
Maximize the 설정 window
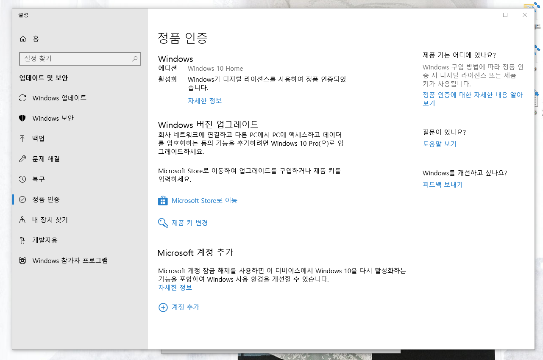[x=505, y=15]
